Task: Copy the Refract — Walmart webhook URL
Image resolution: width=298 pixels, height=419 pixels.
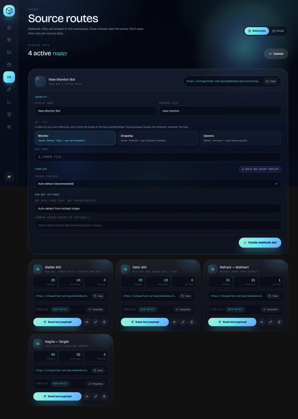Action: tap(273, 296)
